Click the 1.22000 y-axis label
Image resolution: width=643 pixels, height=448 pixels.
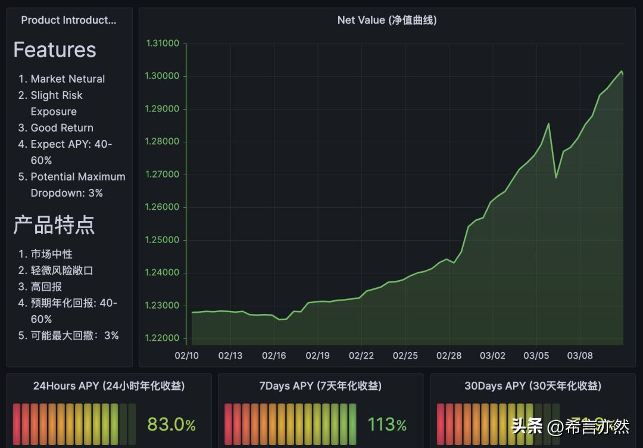click(x=163, y=338)
